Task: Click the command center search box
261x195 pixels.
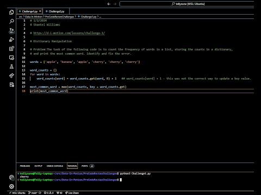Action: tap(187, 4)
